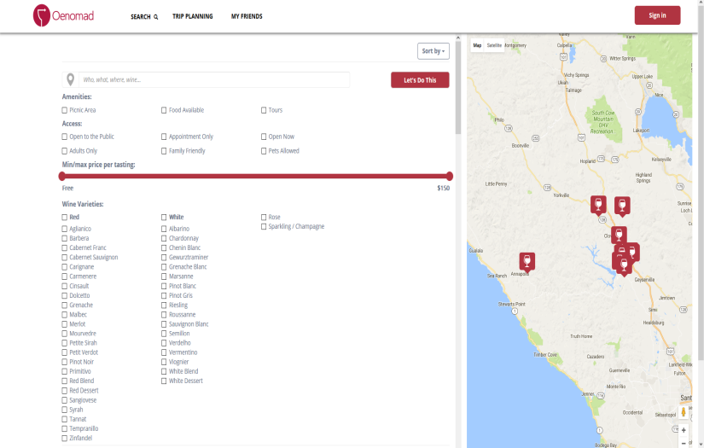Viewport: 704px width, 448px height.
Task: Check the White Dessert checkbox
Action: [x=164, y=381]
